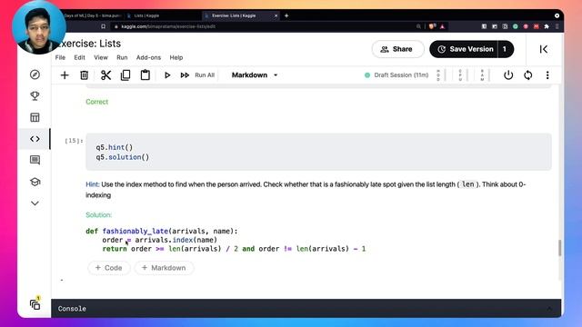Open the three-dot more options menu
582x327 pixels.
pos(547,75)
